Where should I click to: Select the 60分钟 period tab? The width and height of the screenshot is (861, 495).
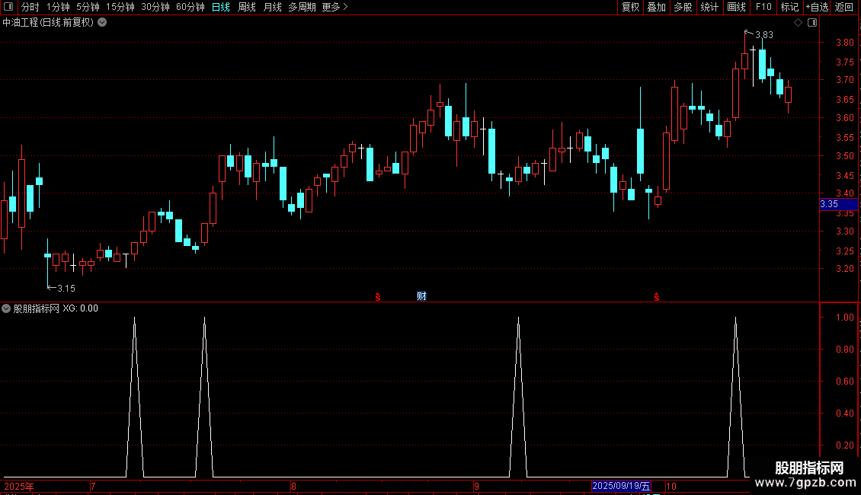[x=190, y=7]
